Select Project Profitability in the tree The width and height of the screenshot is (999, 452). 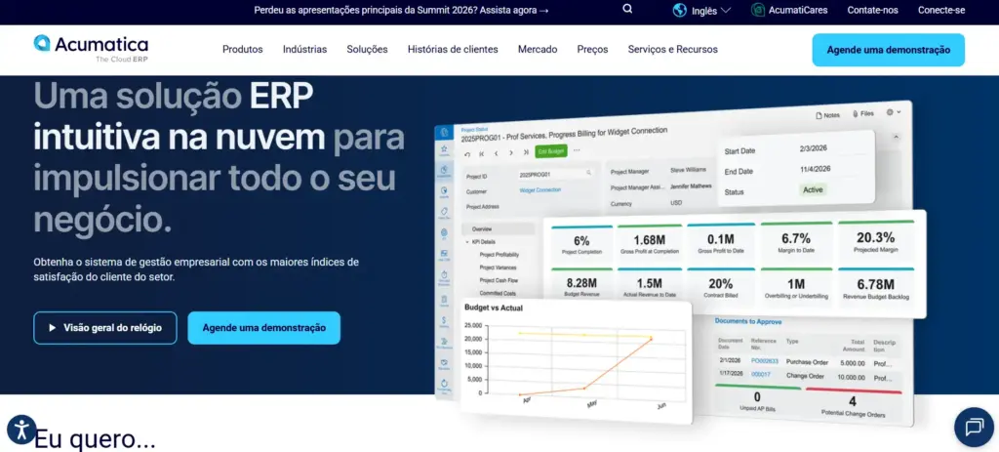pyautogui.click(x=499, y=255)
